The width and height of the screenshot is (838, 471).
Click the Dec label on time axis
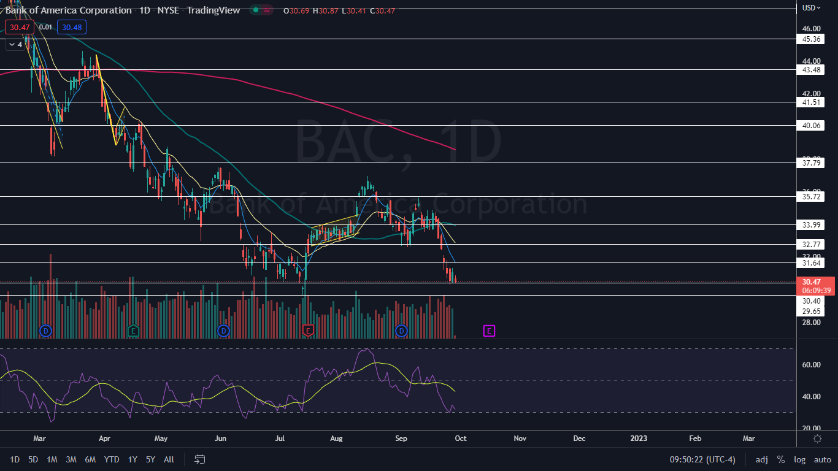click(x=579, y=438)
